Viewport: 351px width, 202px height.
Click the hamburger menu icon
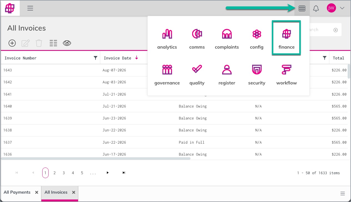30,8
